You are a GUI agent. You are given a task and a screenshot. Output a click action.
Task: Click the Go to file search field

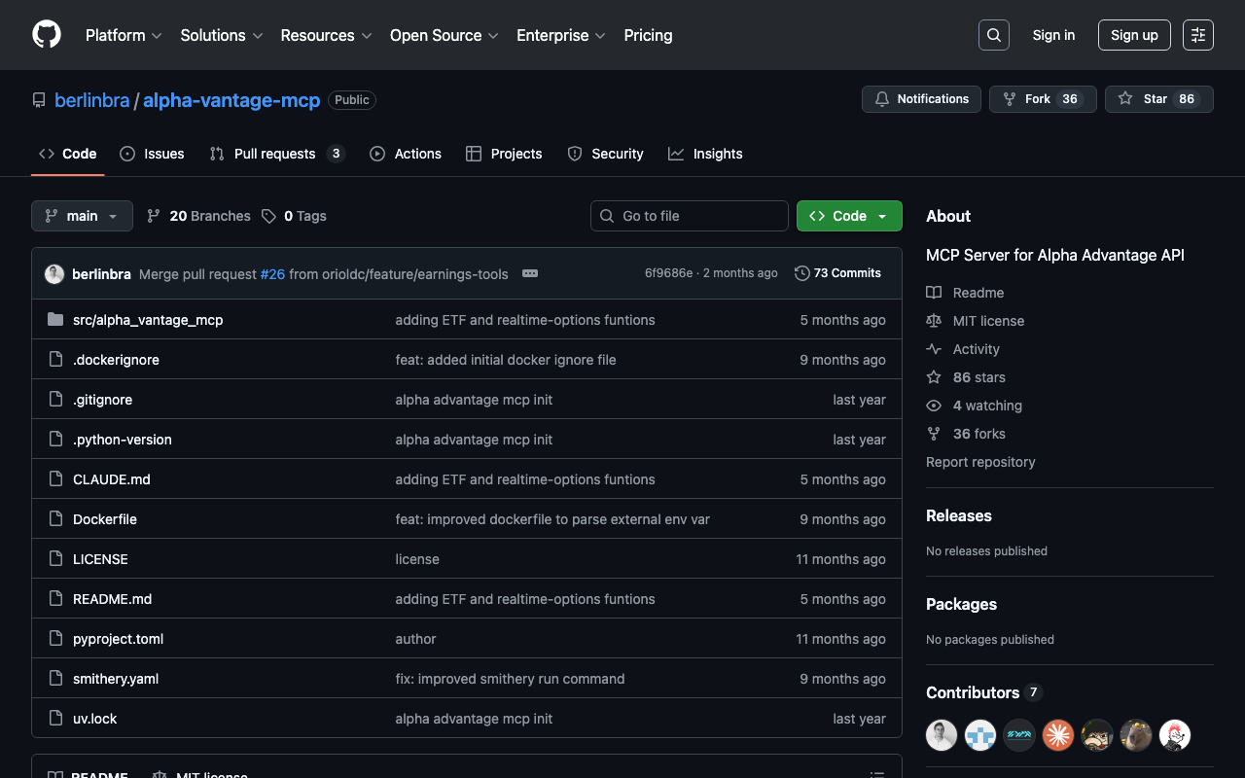[x=690, y=216]
